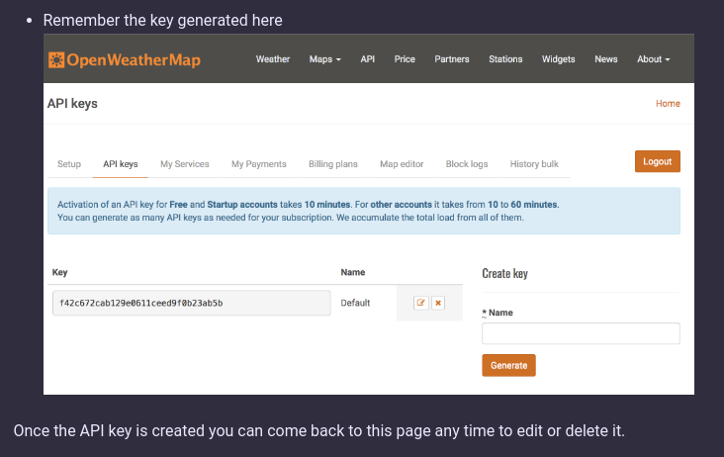Switch to the Setup tab
Image resolution: width=724 pixels, height=457 pixels.
tap(69, 164)
